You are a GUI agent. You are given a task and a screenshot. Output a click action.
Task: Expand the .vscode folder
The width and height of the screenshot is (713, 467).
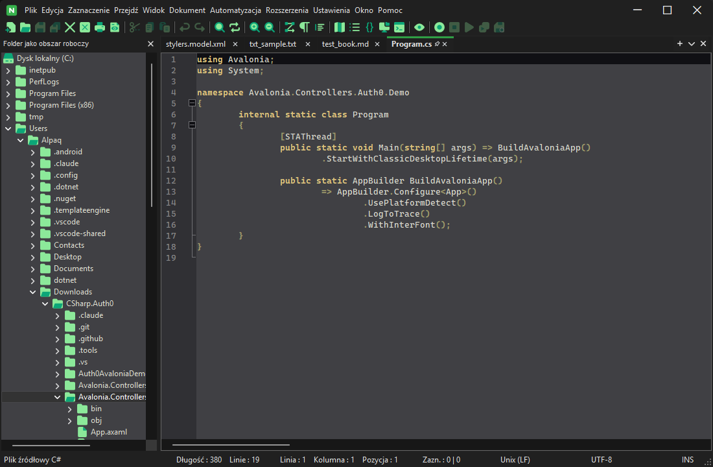pos(33,222)
